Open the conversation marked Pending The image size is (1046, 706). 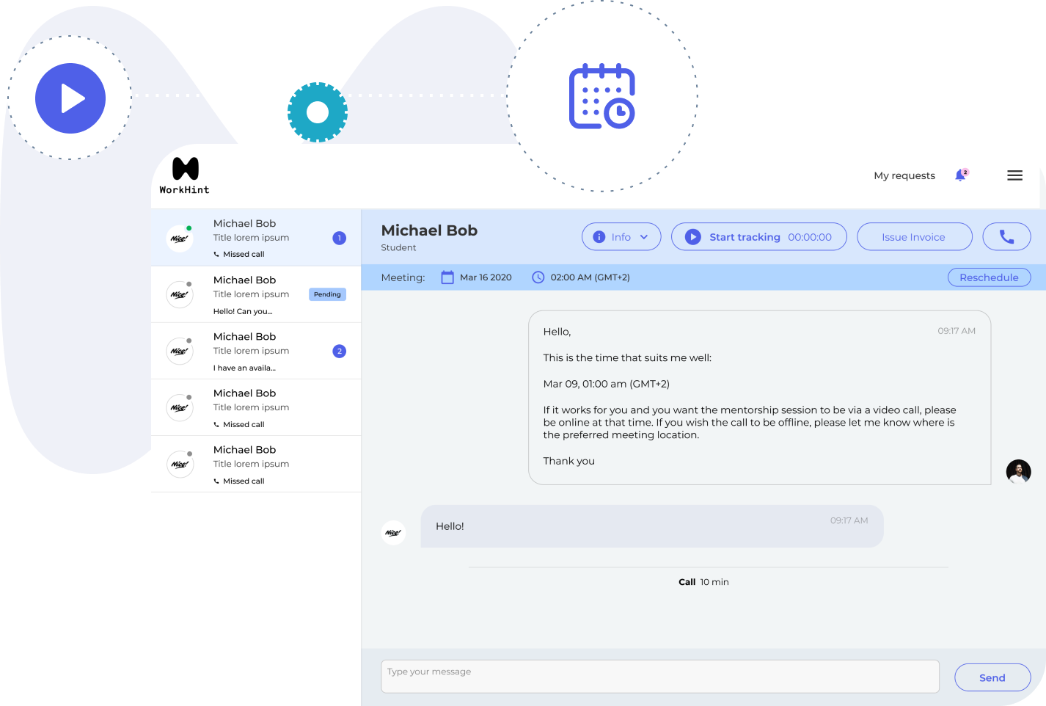(256, 294)
